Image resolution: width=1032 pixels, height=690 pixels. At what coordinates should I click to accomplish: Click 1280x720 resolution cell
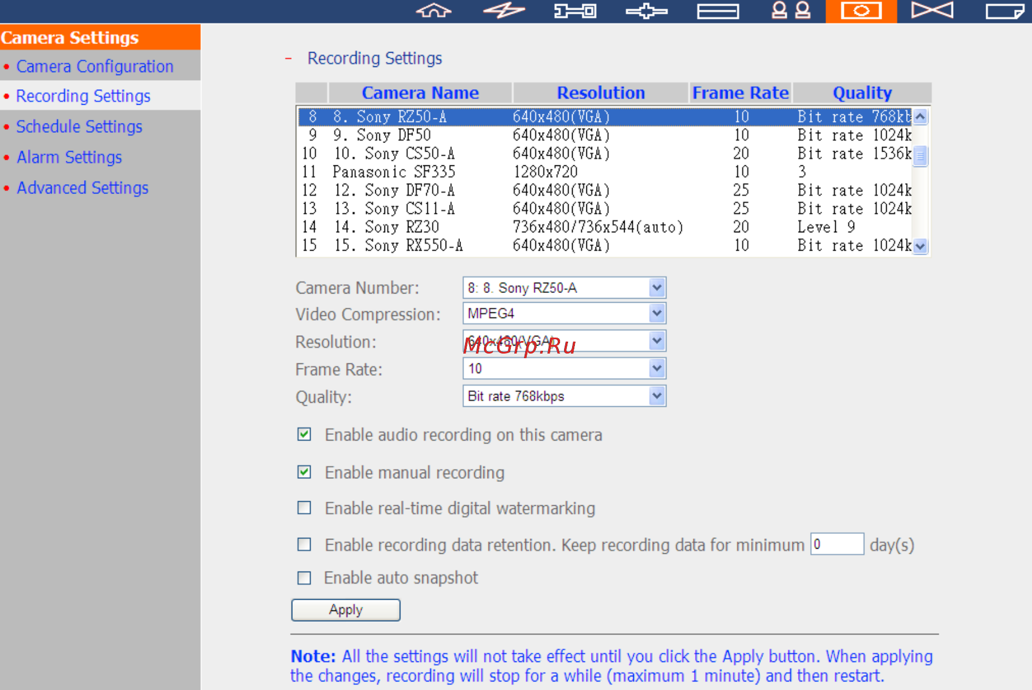[545, 172]
